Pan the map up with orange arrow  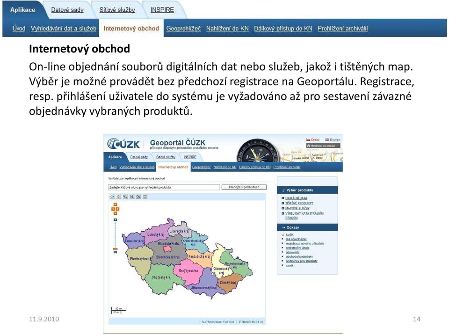tap(115, 204)
